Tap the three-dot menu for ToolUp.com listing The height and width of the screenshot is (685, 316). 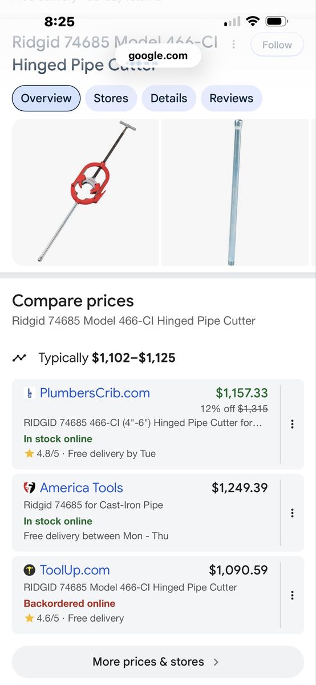(292, 595)
